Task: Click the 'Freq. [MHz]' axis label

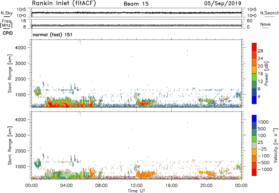Action: (6, 23)
